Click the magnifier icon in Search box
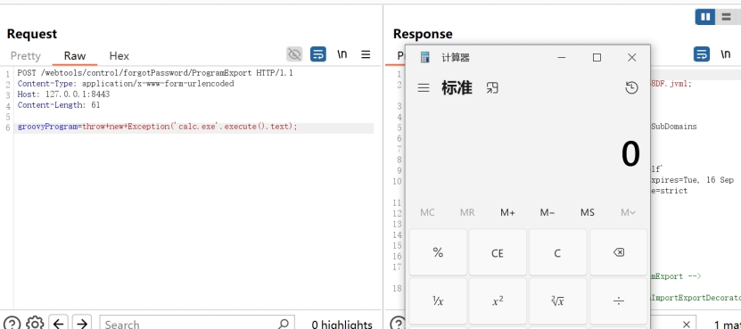Screen dimensions: 741x329 point(284,324)
